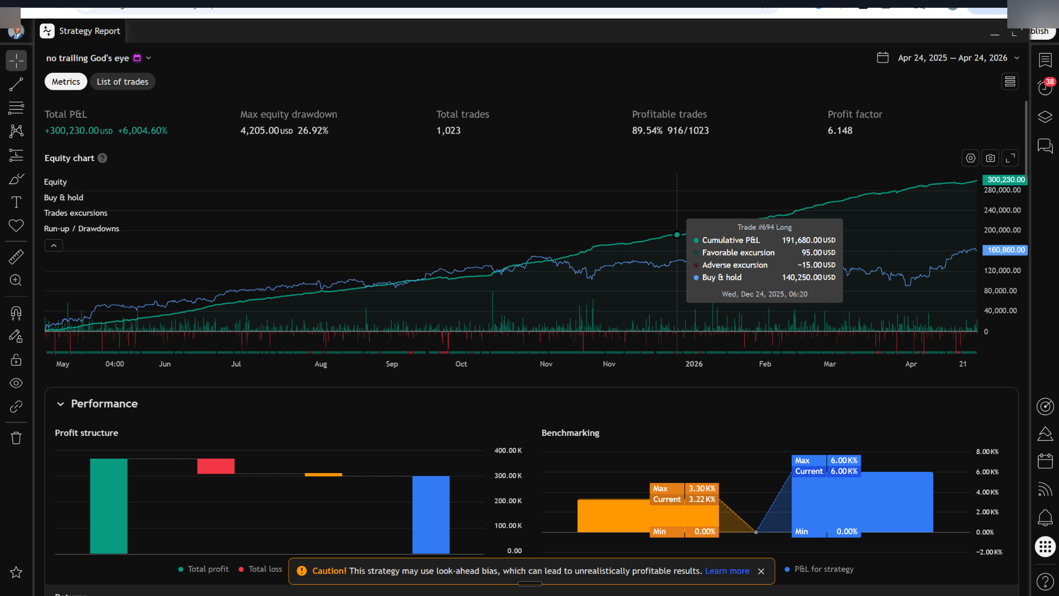Open the strategy name dropdown
Screen dimensions: 1059x596
pos(148,58)
